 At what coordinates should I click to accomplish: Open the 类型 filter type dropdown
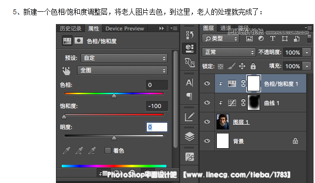pos(220,38)
